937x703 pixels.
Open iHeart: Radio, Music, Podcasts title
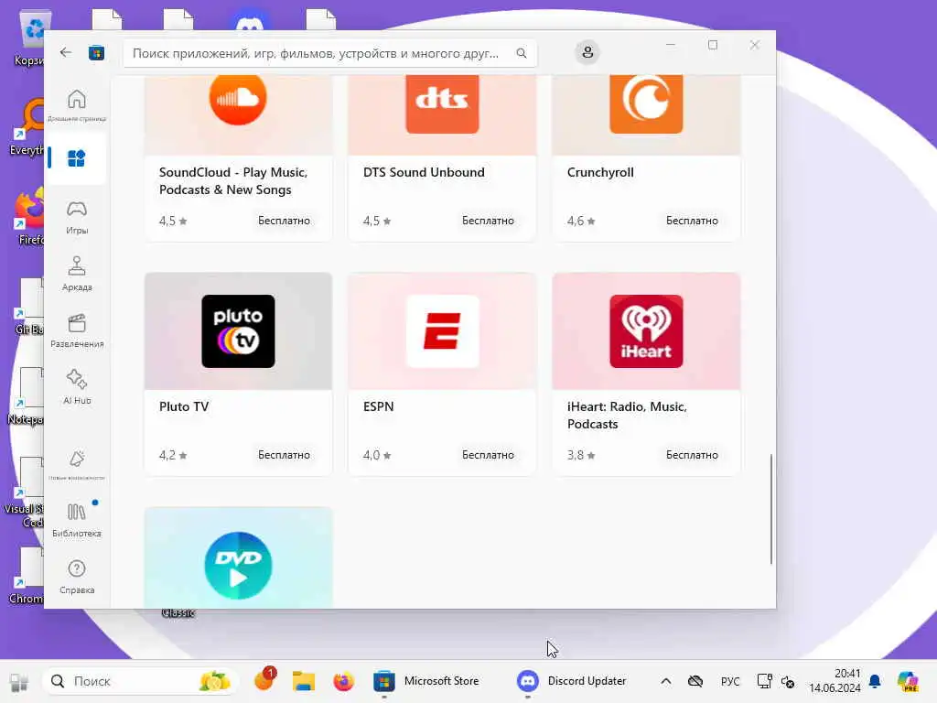(627, 415)
